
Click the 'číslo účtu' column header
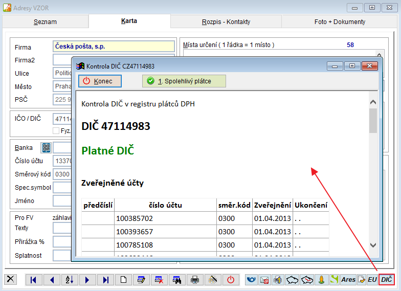[x=165, y=205]
